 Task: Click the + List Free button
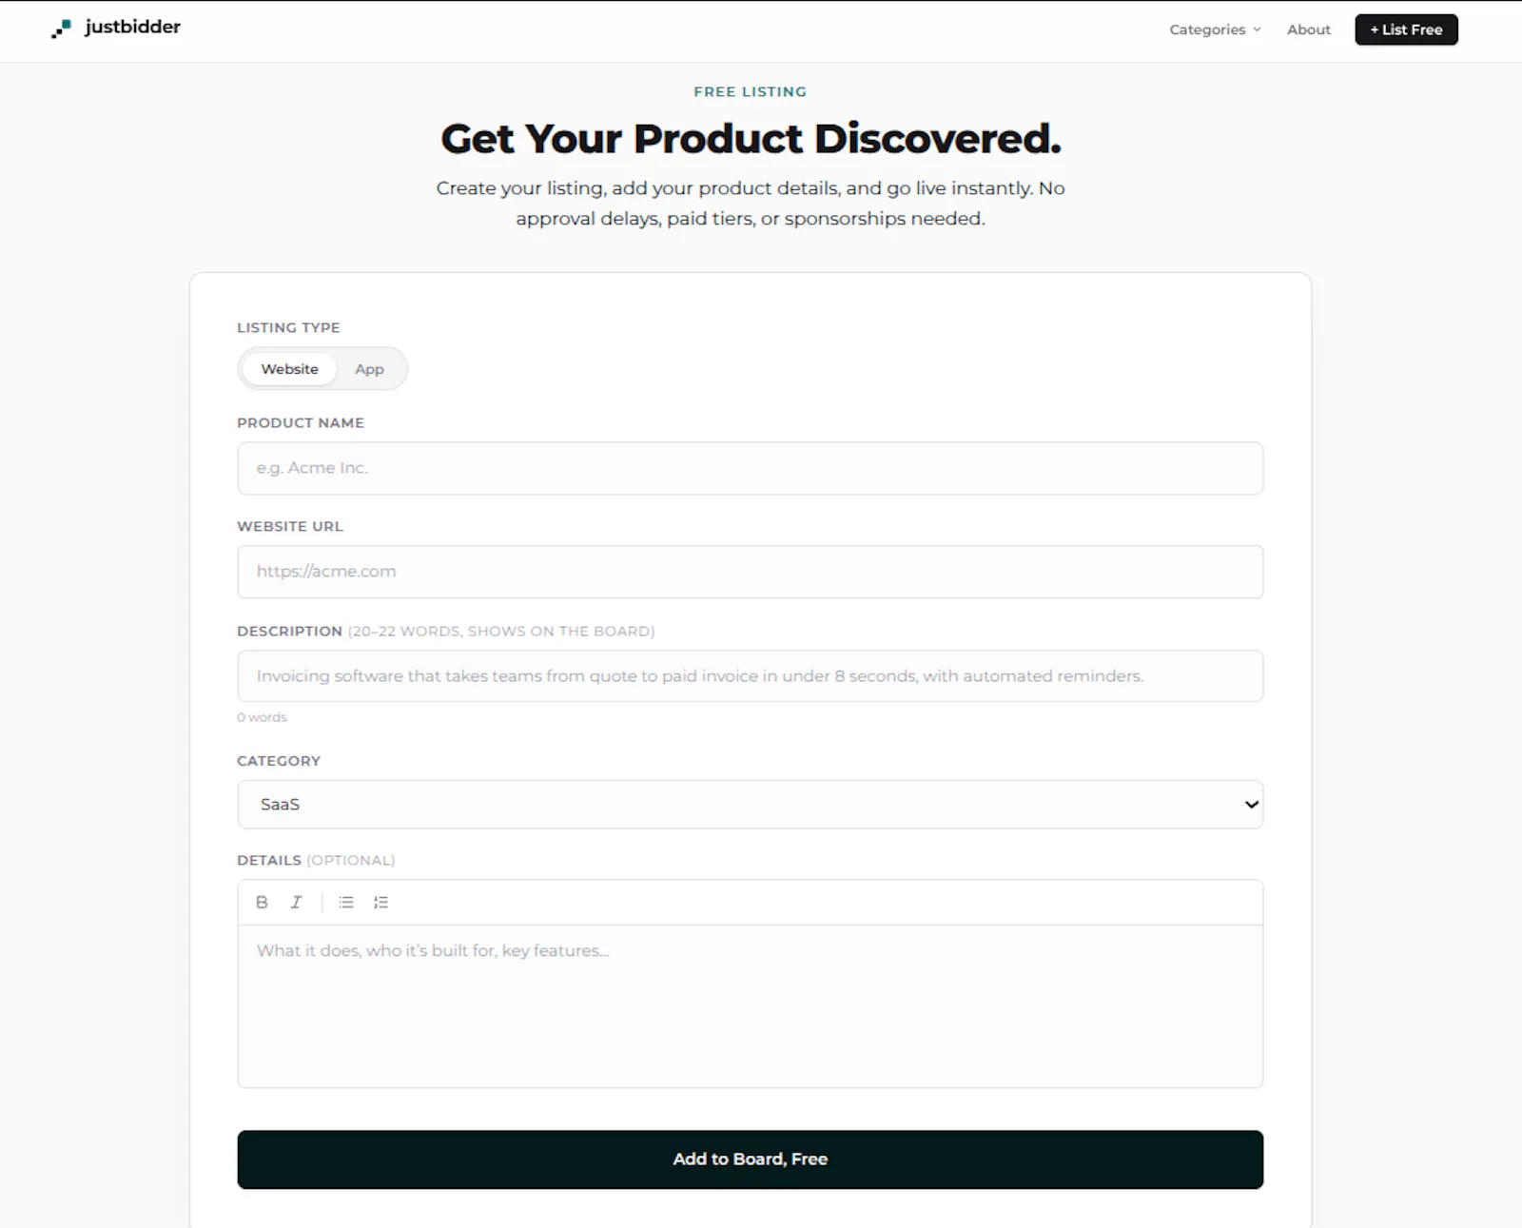1406,29
